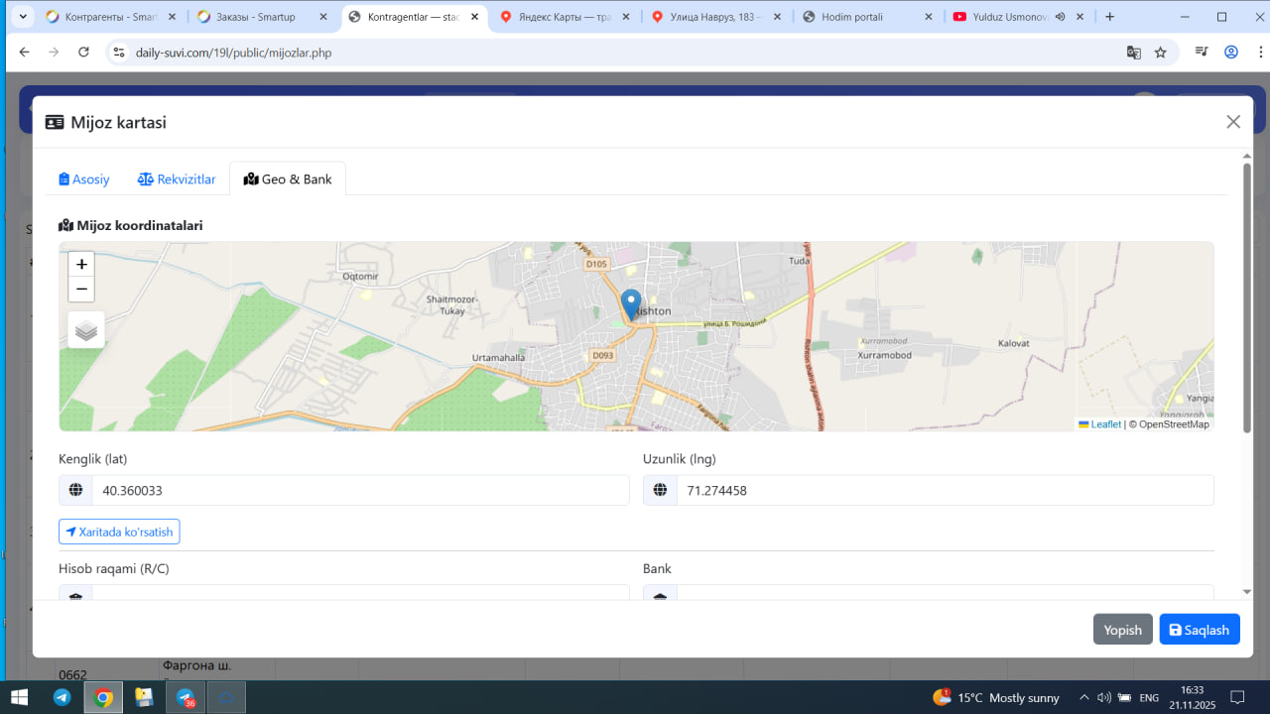Click the Uzunlik (lng) input field

(x=946, y=490)
